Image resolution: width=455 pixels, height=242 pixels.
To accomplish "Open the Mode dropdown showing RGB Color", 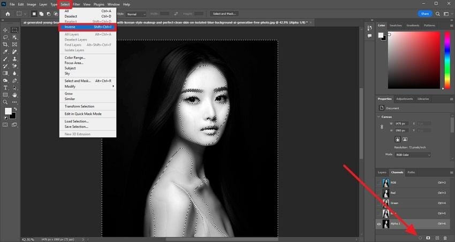I will click(413, 155).
